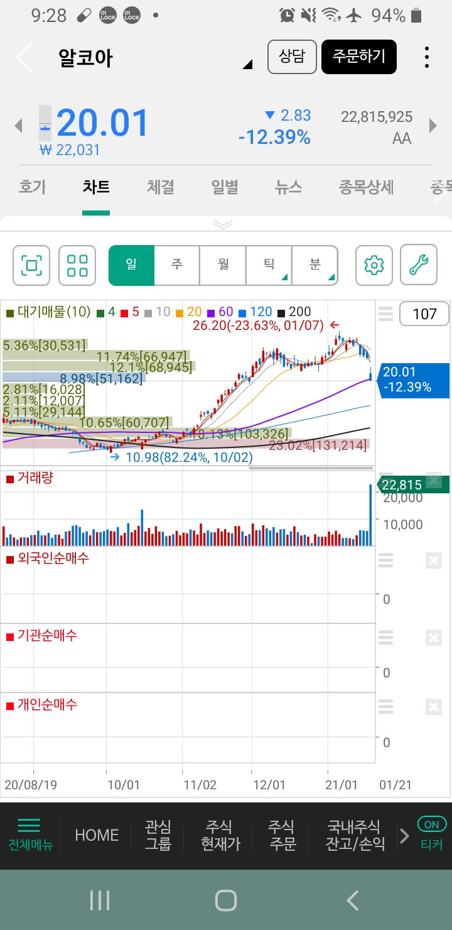Select the 월 monthly chart period
This screenshot has height=930, width=452.
(x=223, y=265)
